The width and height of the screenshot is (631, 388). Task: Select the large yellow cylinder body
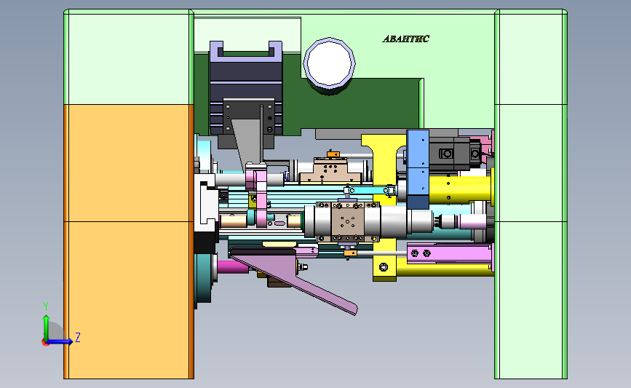[x=461, y=191]
